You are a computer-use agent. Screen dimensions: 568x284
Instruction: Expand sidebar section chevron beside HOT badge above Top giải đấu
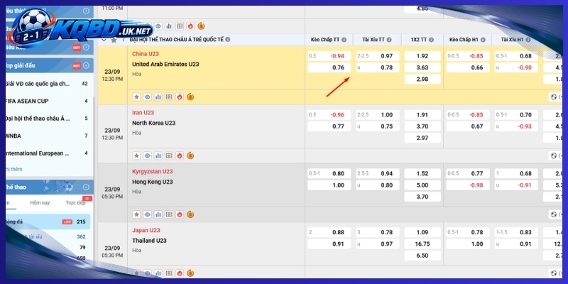tap(86, 47)
